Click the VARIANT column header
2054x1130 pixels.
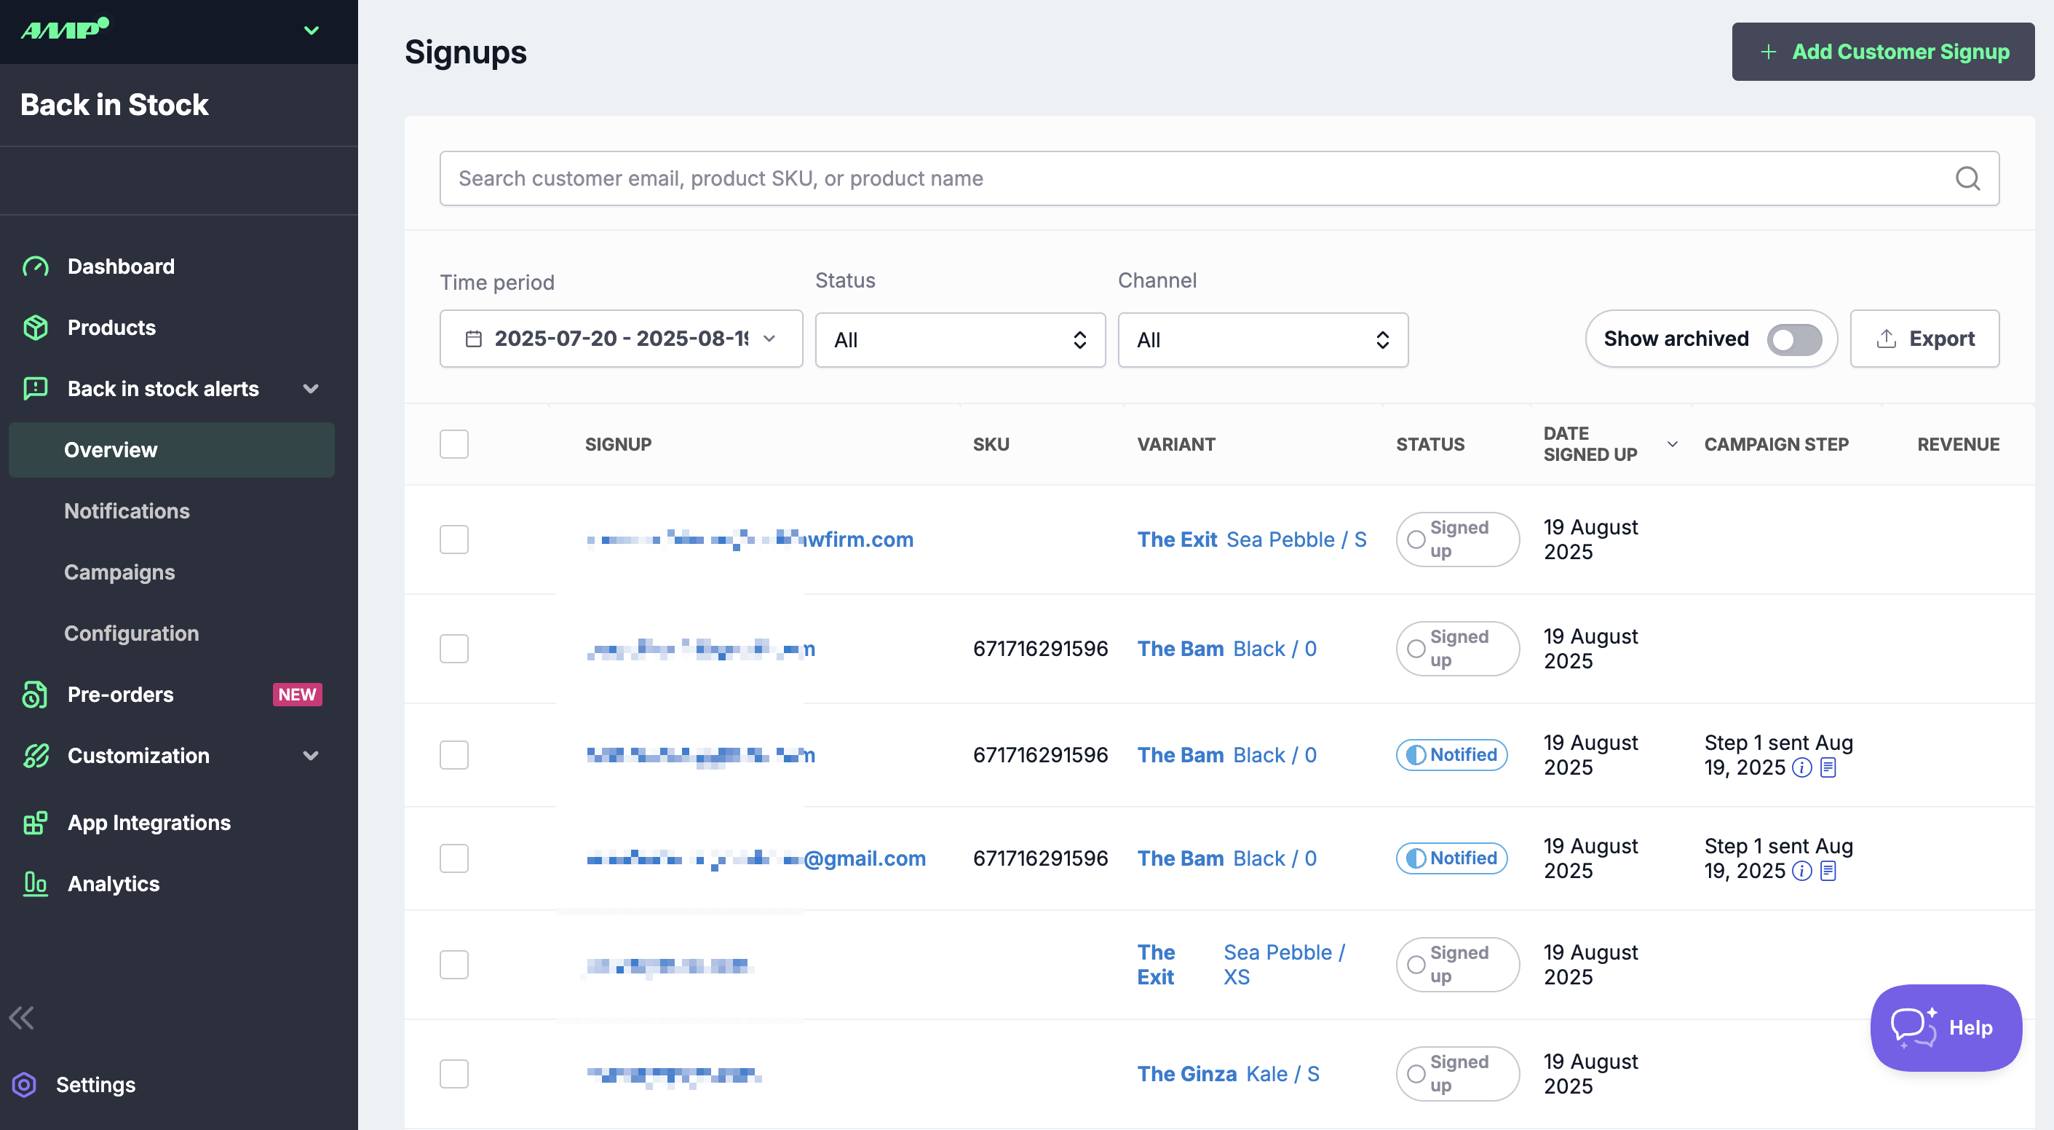(x=1176, y=444)
